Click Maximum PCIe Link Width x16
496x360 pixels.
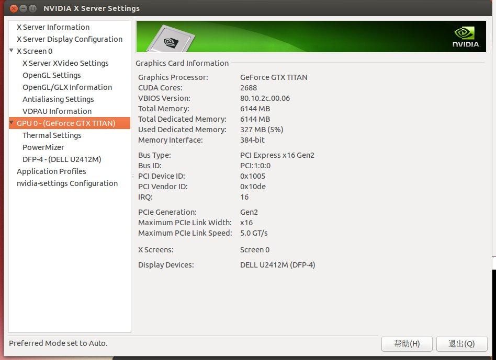coord(246,222)
